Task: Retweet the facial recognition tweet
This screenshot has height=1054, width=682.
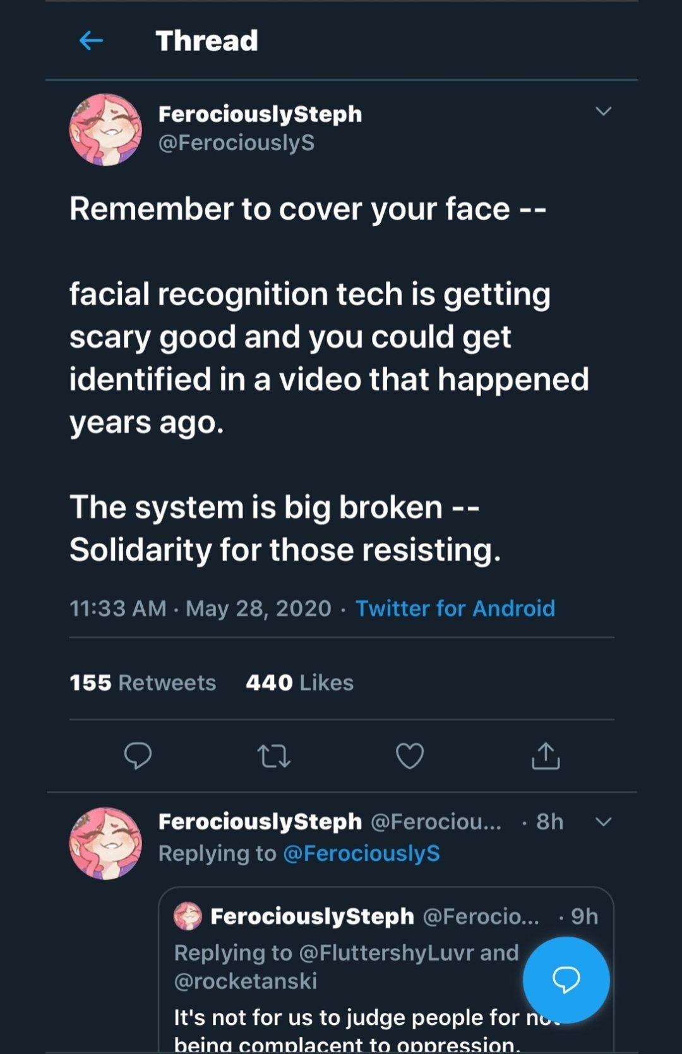Action: (x=274, y=755)
